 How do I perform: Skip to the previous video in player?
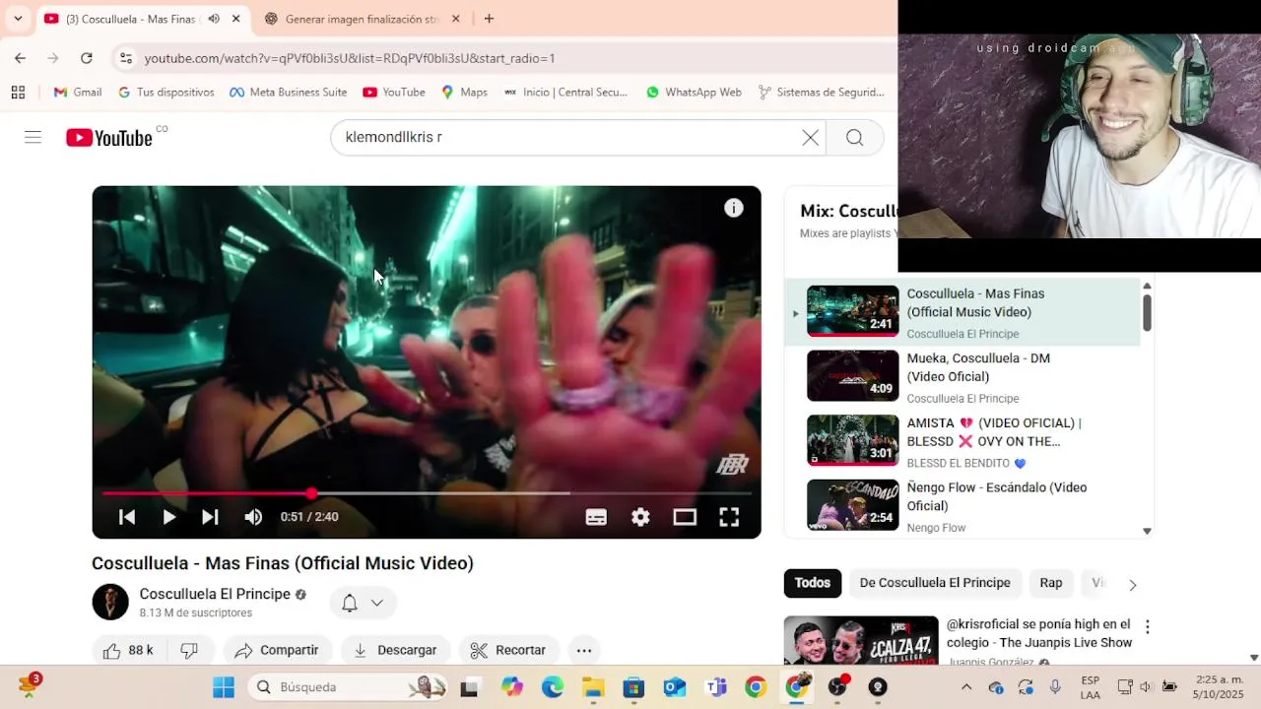click(127, 517)
